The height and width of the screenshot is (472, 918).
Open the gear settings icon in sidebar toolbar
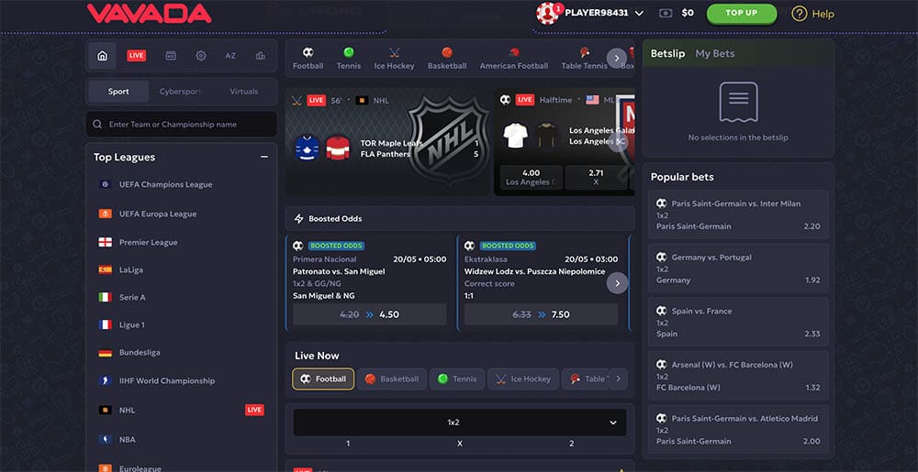201,56
